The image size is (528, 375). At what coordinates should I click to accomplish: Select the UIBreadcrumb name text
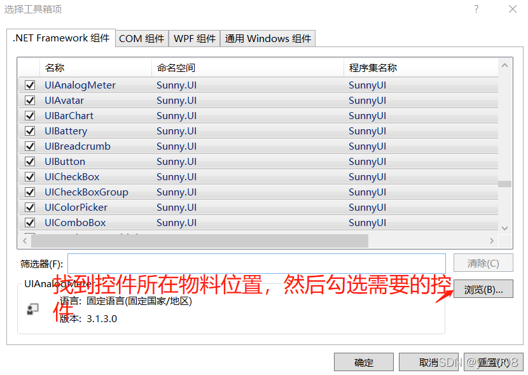(x=78, y=146)
